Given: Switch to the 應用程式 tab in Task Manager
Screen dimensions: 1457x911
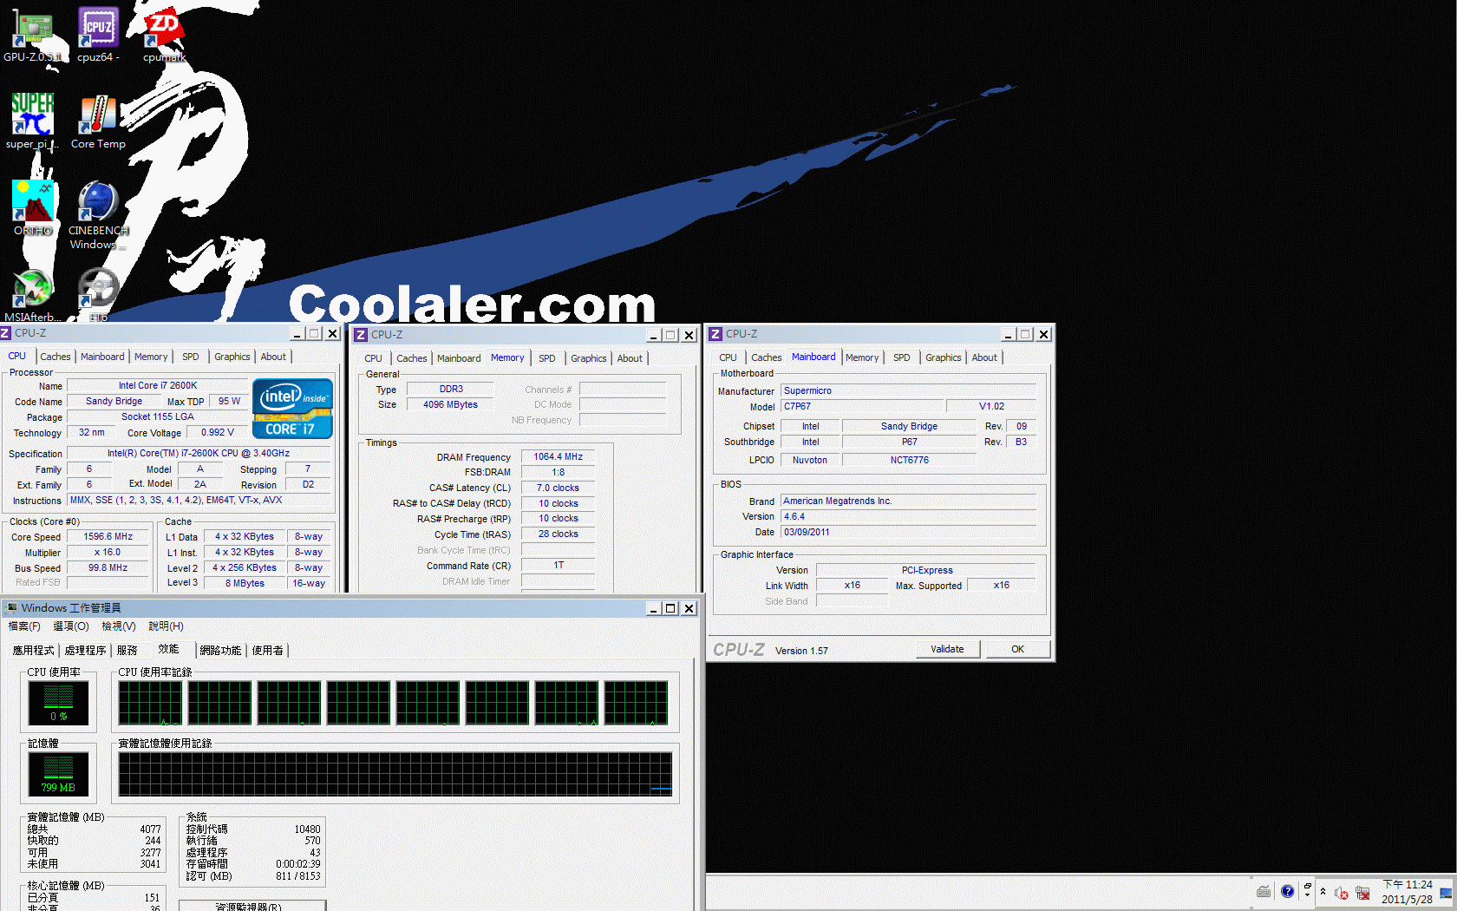Looking at the screenshot, I should tap(34, 651).
